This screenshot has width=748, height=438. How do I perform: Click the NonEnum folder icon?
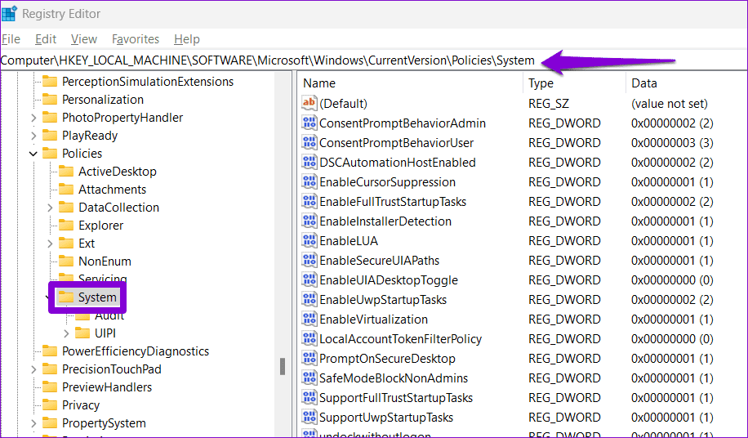pyautogui.click(x=66, y=261)
